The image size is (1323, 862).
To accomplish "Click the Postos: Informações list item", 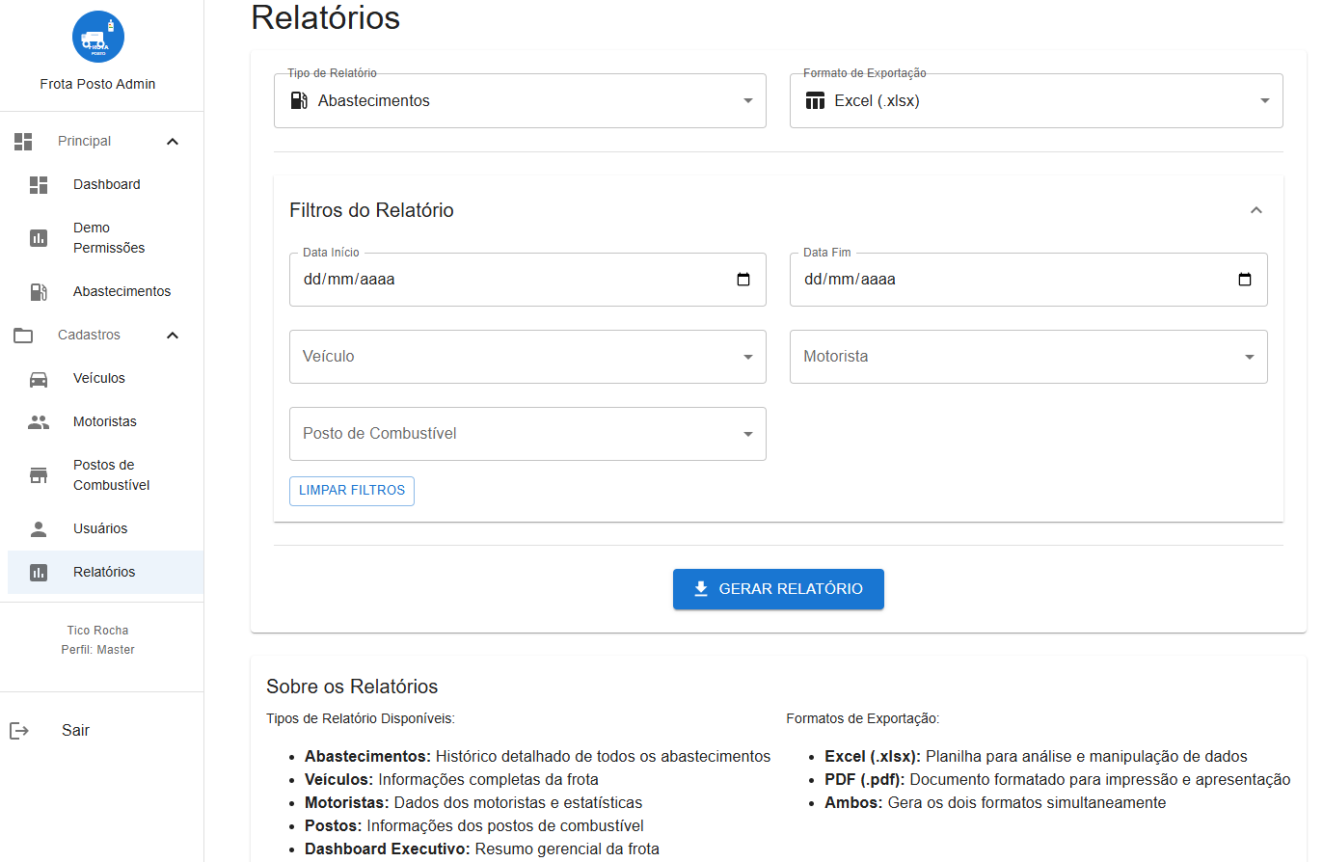I will pyautogui.click(x=474, y=826).
